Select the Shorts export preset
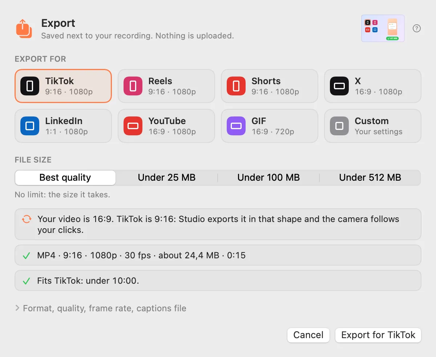This screenshot has width=436, height=357. [x=270, y=86]
